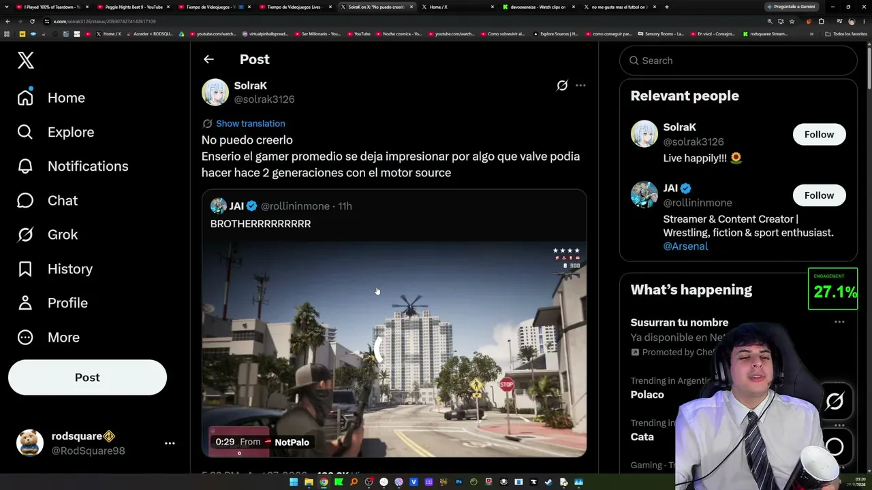The height and width of the screenshot is (490, 872).
Task: Follow SolraK in Relevant people
Action: (x=819, y=135)
